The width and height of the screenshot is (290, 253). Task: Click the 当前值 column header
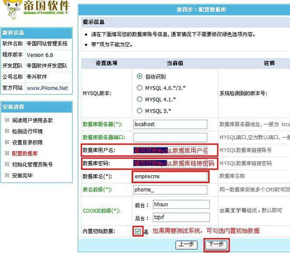pyautogui.click(x=175, y=63)
